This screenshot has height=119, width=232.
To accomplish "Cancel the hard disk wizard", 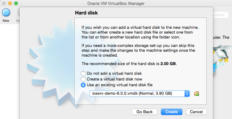I will 196,112.
